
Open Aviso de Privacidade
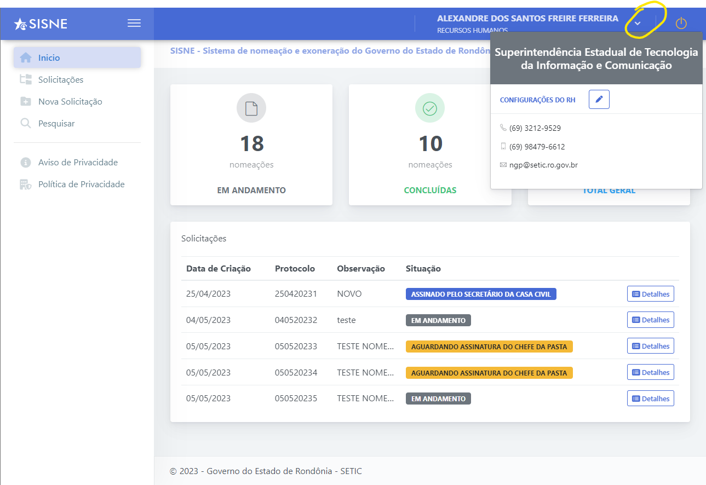click(77, 162)
